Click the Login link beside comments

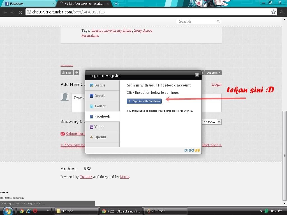[x=217, y=85]
